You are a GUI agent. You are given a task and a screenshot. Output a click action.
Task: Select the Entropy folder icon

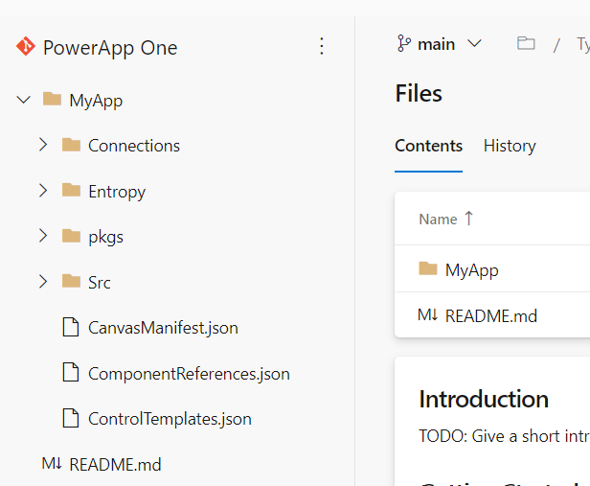click(71, 190)
